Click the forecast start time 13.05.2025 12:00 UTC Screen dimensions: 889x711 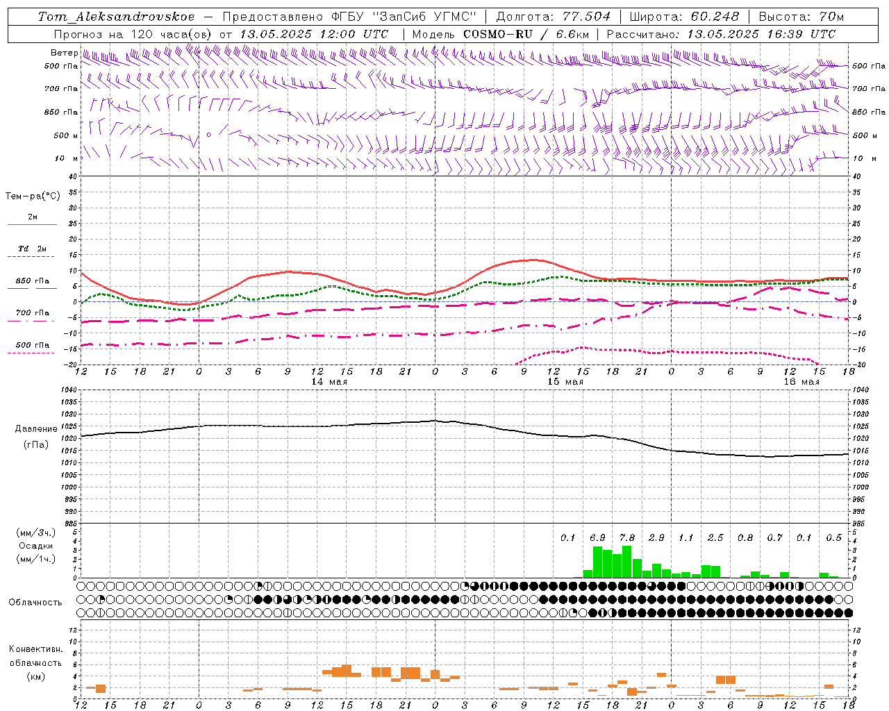coord(314,34)
